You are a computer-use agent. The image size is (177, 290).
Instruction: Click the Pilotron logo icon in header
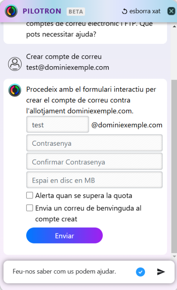(x=11, y=11)
